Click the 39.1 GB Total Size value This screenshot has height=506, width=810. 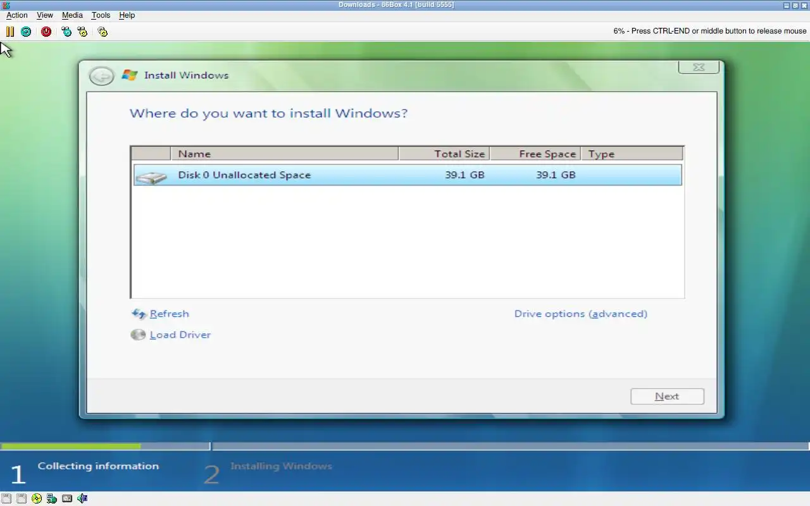click(464, 175)
